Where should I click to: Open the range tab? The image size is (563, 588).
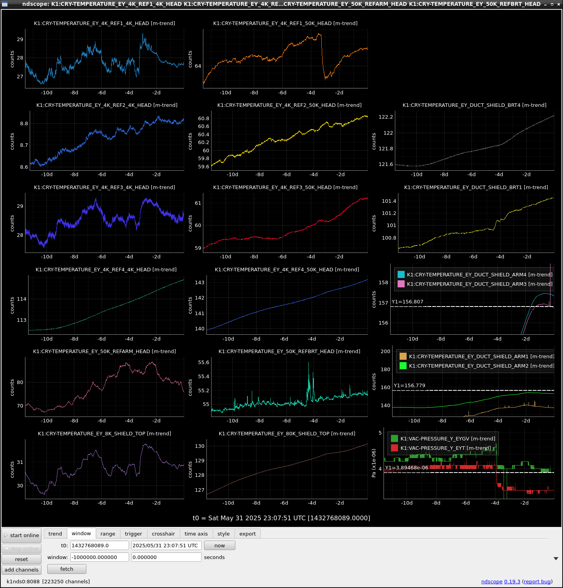108,534
